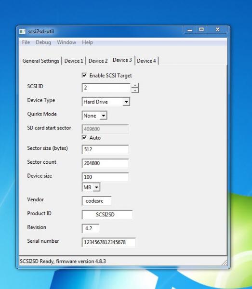
Task: Close the scsi2sd-util window
Action: pyautogui.click(x=217, y=29)
